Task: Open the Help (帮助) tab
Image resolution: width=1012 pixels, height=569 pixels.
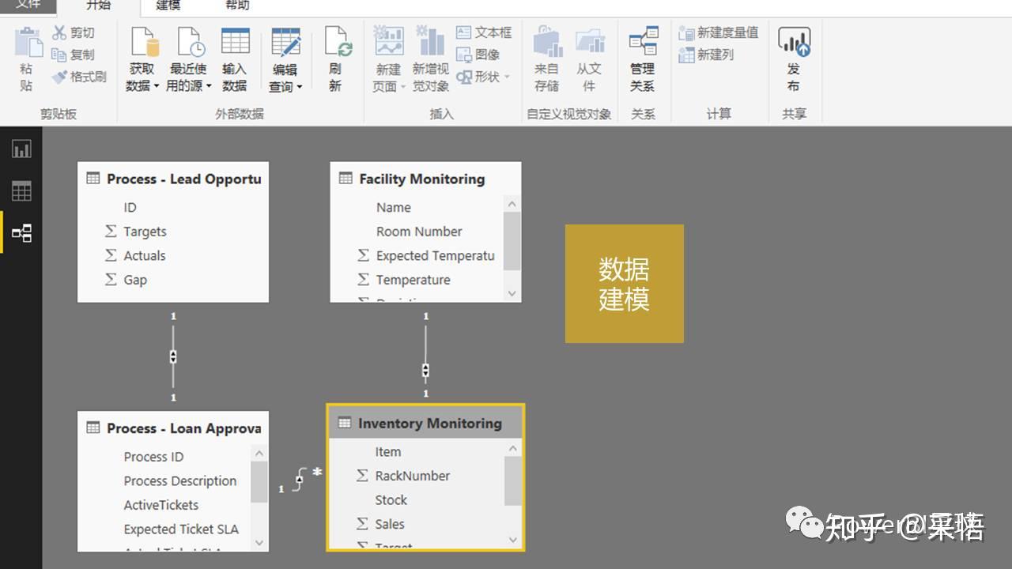Action: 237,5
